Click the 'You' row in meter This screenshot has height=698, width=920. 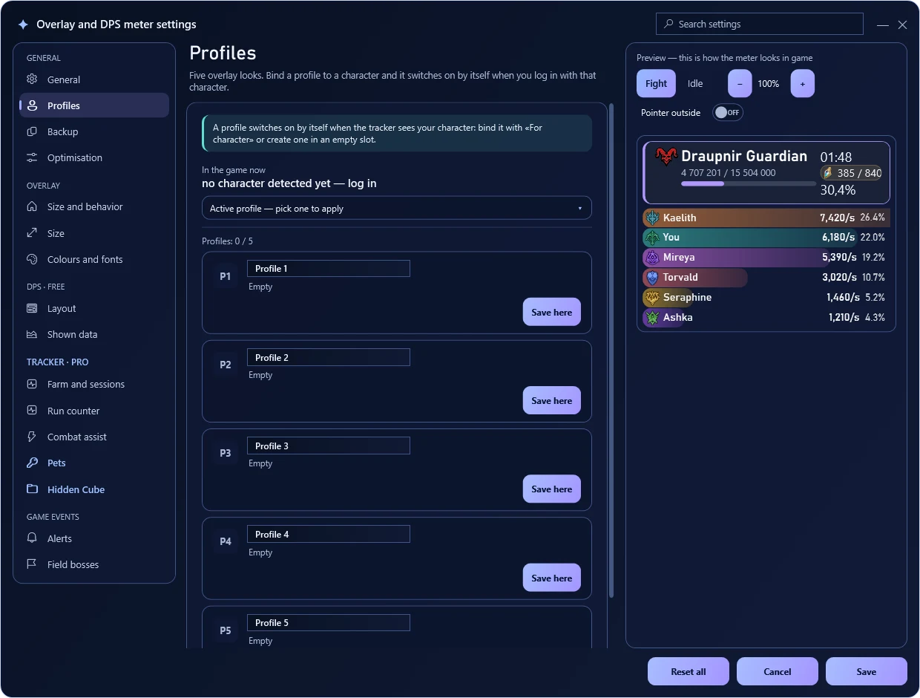pos(766,238)
